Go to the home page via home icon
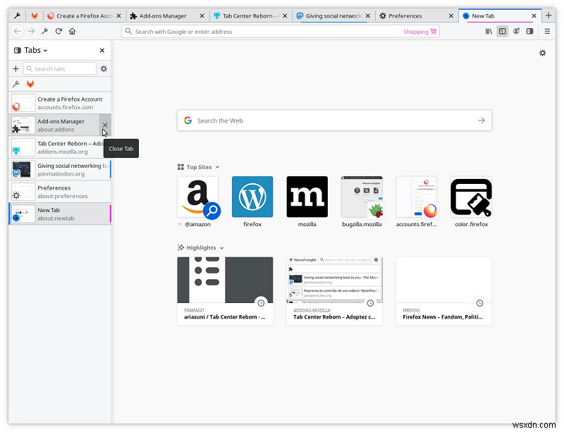The width and height of the screenshot is (564, 432). [73, 31]
